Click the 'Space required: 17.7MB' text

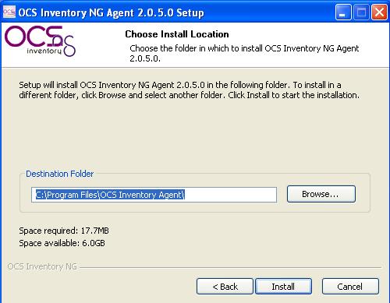(64, 231)
